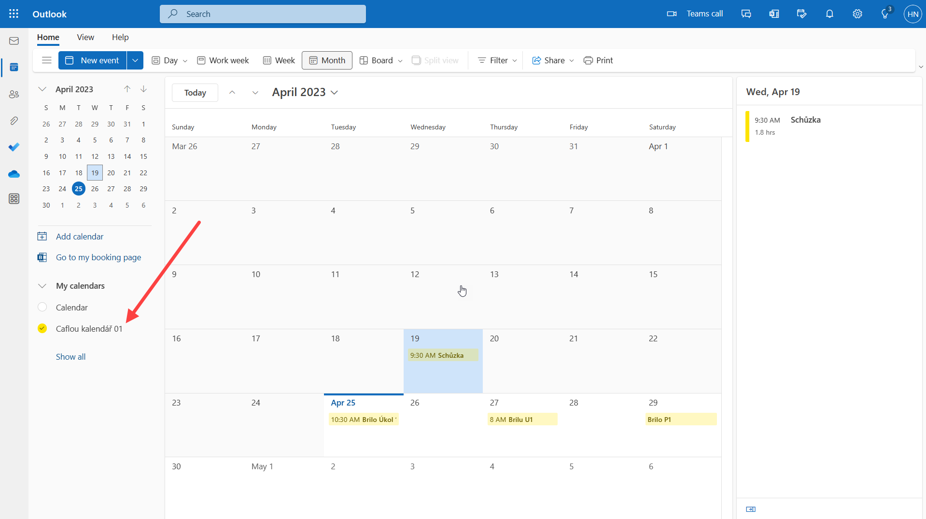Image resolution: width=926 pixels, height=519 pixels.
Task: Click the Today button
Action: coord(195,93)
